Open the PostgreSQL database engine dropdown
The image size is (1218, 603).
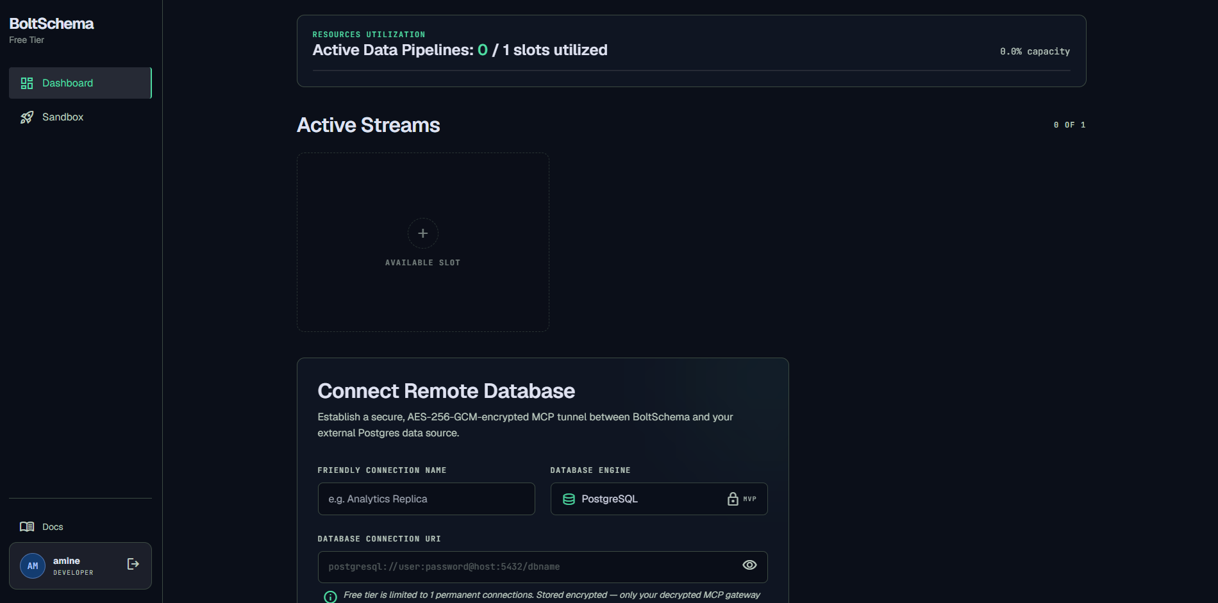pyautogui.click(x=659, y=499)
